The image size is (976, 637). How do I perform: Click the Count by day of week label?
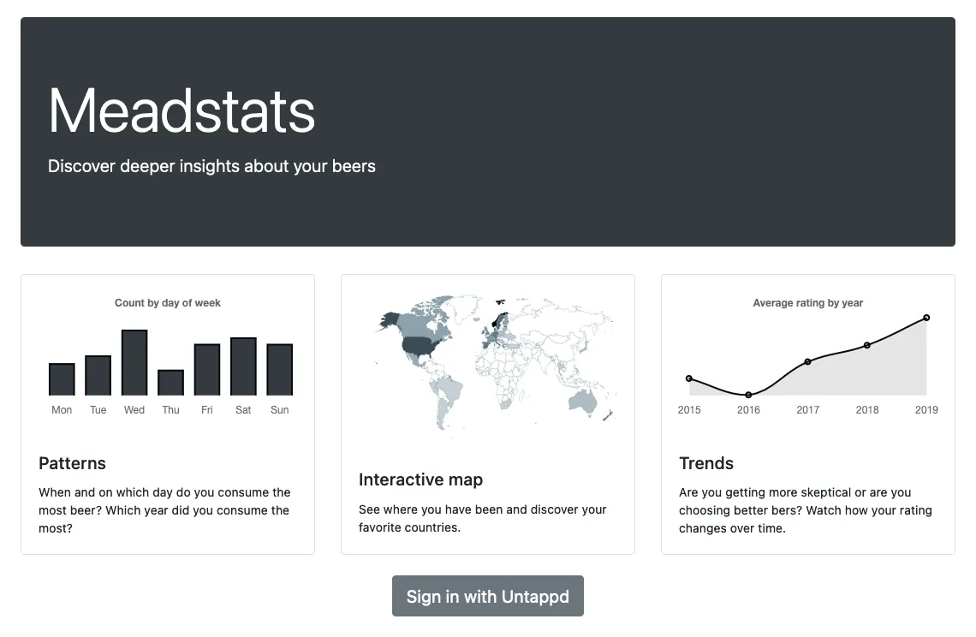pos(167,302)
